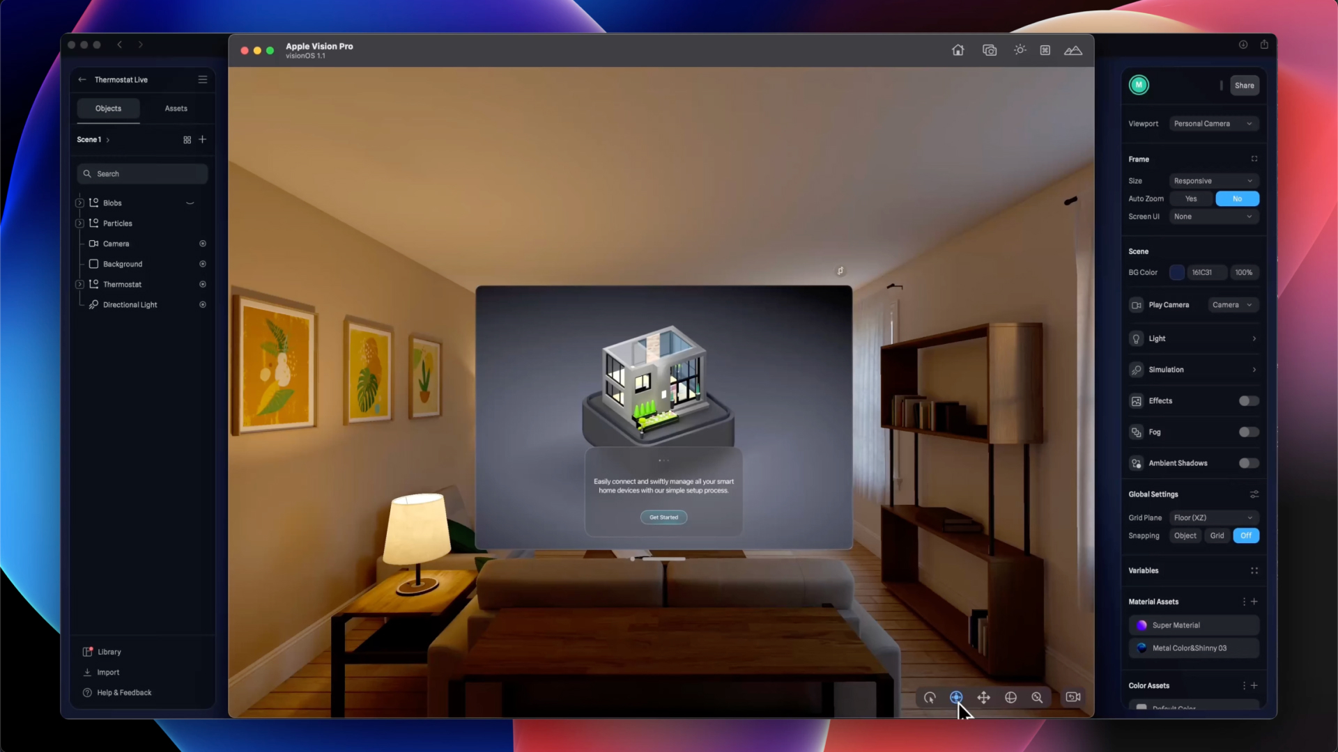
Task: Toggle visibility of Background object
Action: pyautogui.click(x=203, y=264)
